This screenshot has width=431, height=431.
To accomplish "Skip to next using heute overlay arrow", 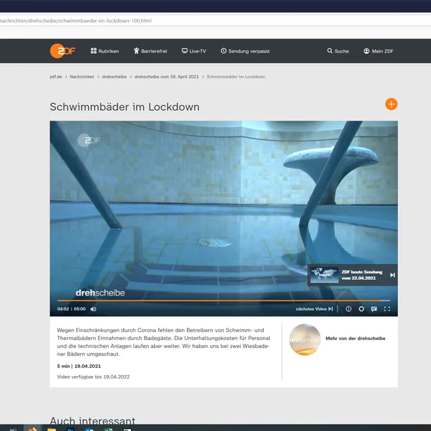I will point(393,275).
